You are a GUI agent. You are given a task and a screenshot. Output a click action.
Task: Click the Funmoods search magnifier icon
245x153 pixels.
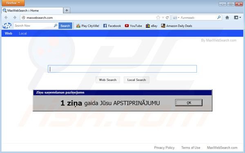pos(219,18)
